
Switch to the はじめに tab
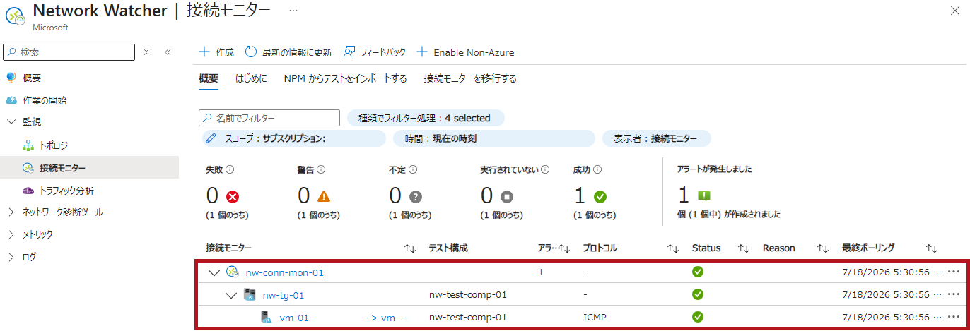251,78
